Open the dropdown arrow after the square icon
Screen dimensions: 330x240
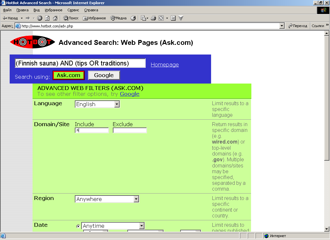[x=167, y=18]
